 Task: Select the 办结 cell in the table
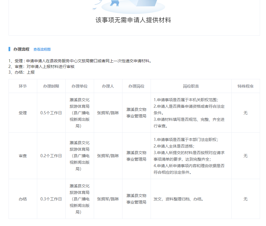[x=23, y=199]
